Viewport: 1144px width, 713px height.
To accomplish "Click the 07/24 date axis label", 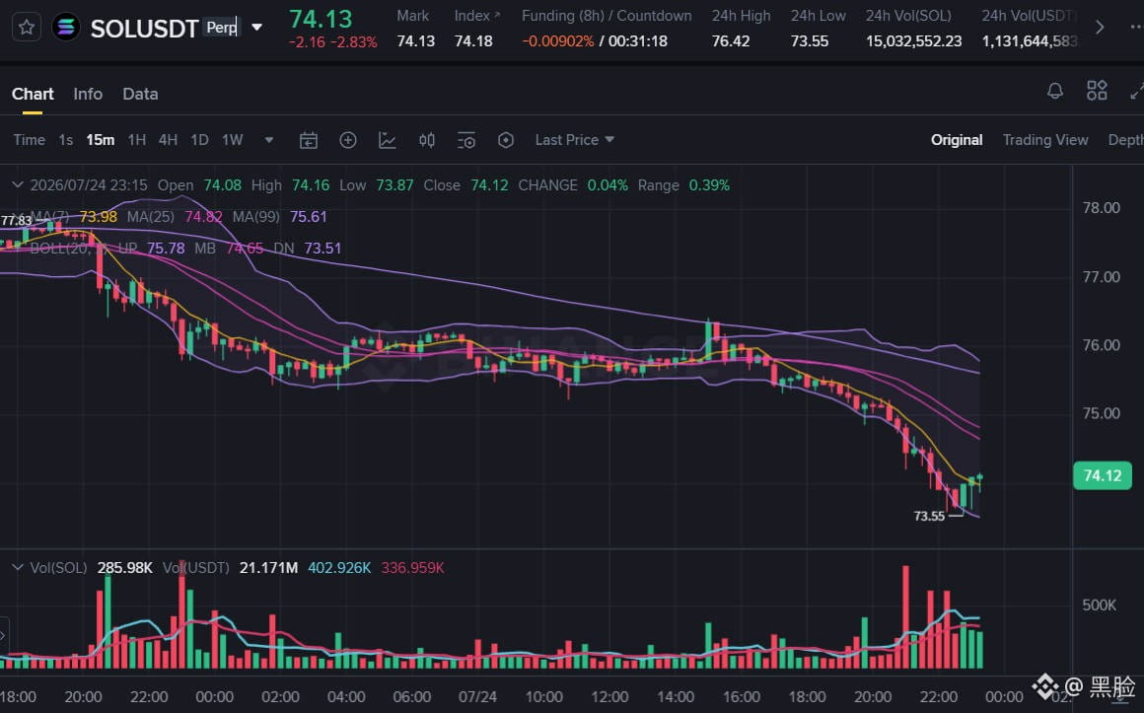I will 477,697.
